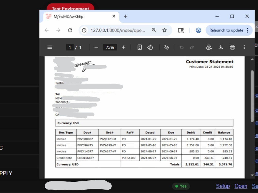
Task: Click the scrollbar up arrow
Action: point(252,59)
